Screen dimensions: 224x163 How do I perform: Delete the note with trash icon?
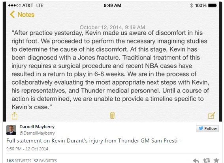112,116
